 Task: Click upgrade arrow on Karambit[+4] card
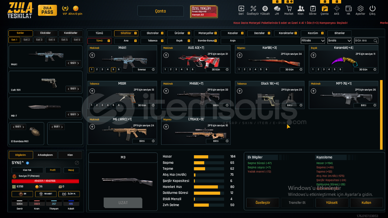tap(313, 55)
